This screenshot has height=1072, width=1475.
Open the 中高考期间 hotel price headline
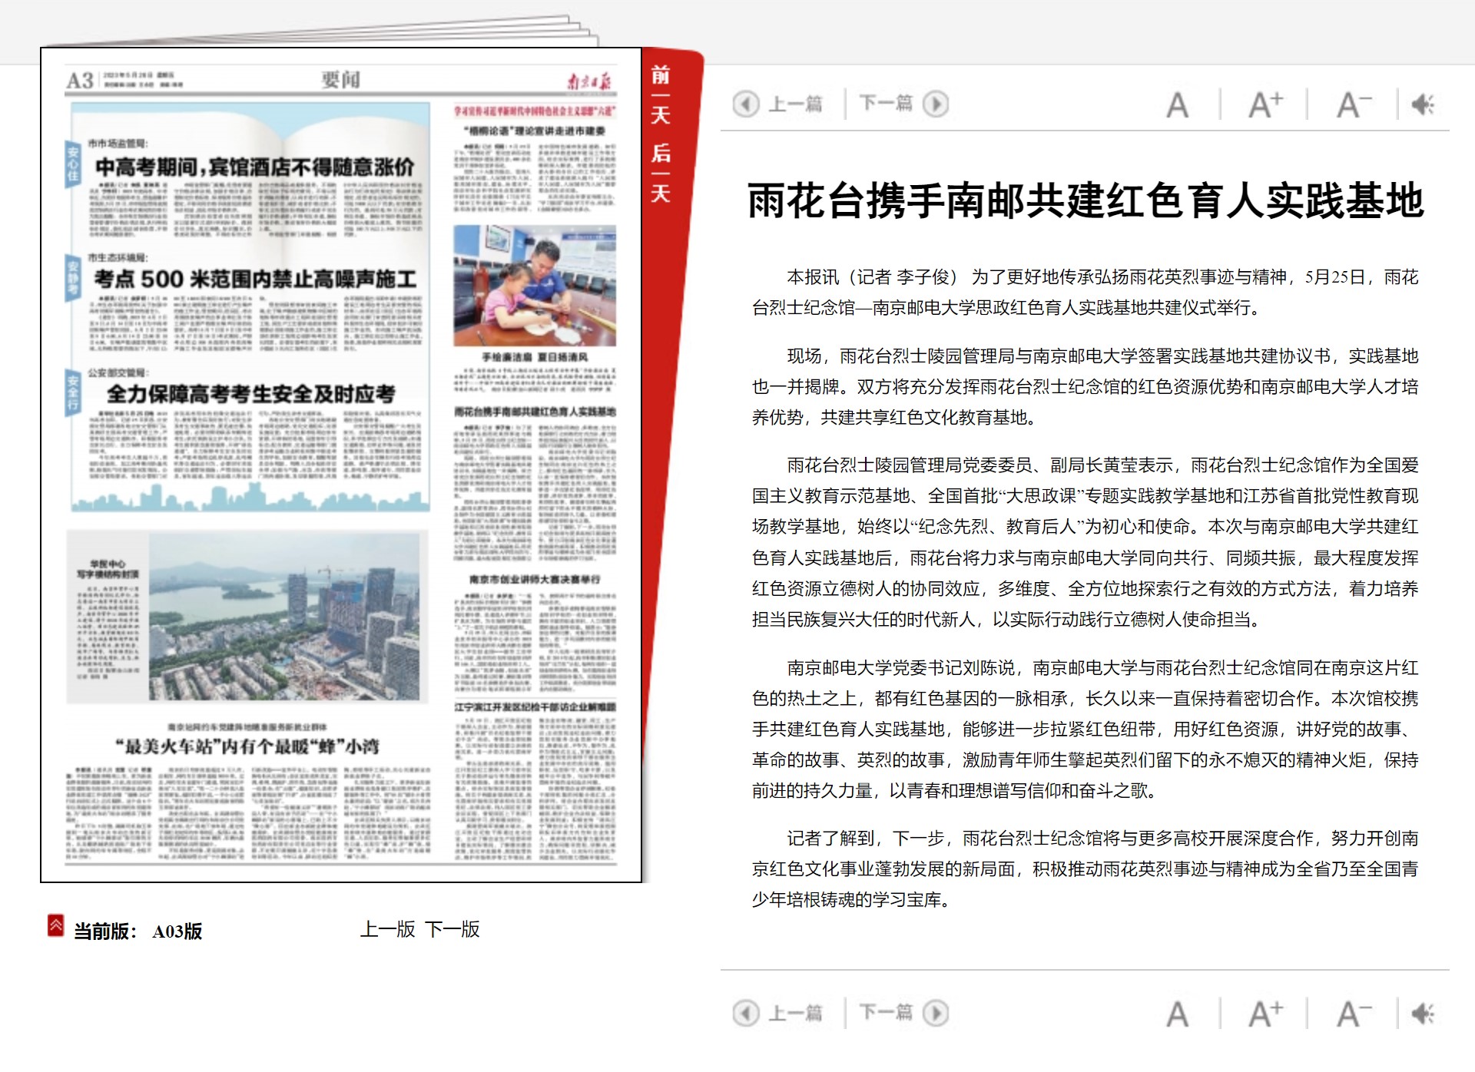coord(254,167)
